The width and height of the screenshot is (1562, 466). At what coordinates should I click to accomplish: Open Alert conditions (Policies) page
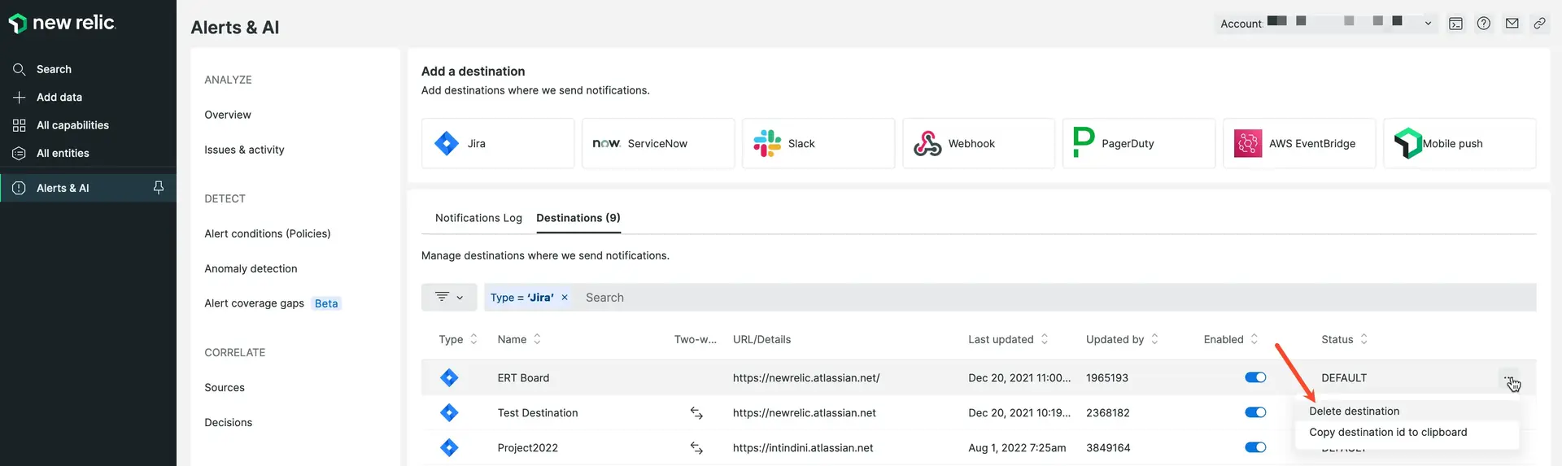[267, 233]
